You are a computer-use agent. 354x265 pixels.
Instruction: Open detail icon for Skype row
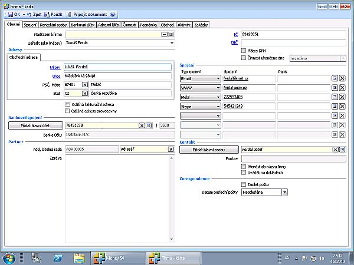335,106
